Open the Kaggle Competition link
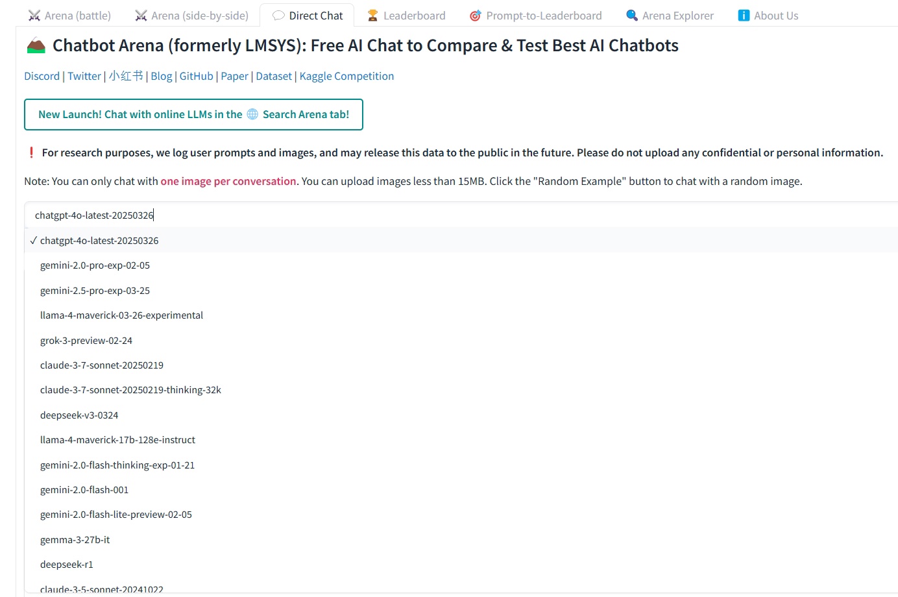 346,76
